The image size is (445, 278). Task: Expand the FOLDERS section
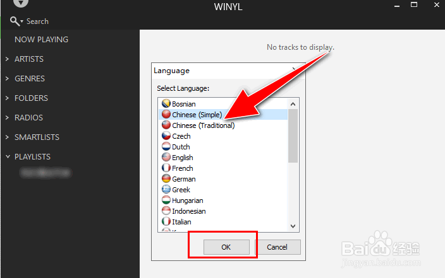8,98
